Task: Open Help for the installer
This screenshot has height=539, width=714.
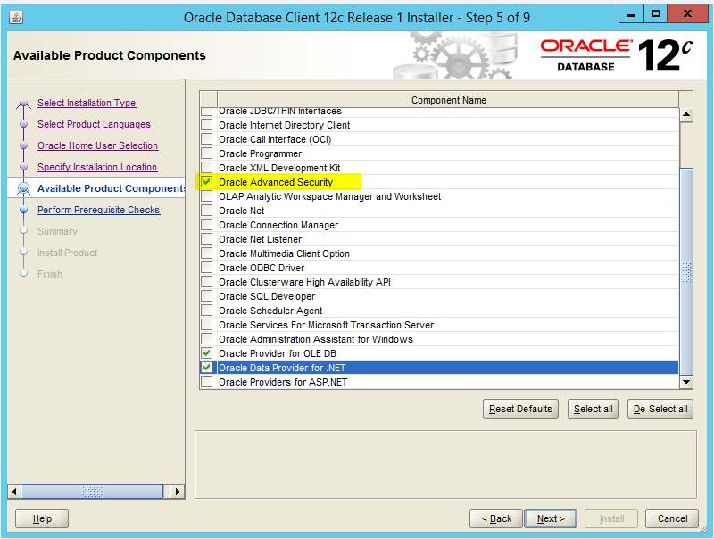Action: (42, 518)
